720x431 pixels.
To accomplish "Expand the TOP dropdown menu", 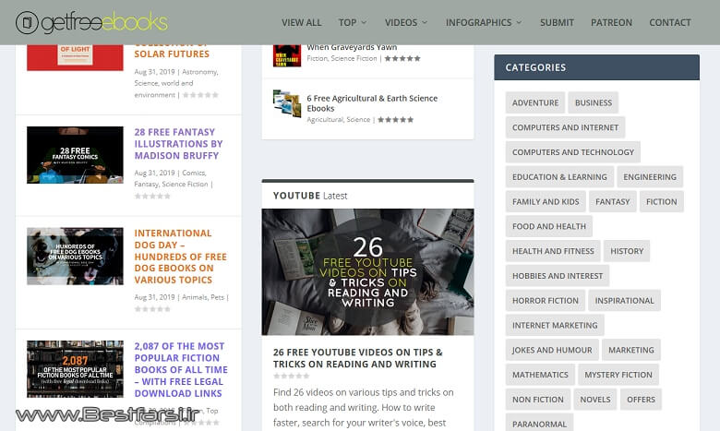I will tap(352, 22).
